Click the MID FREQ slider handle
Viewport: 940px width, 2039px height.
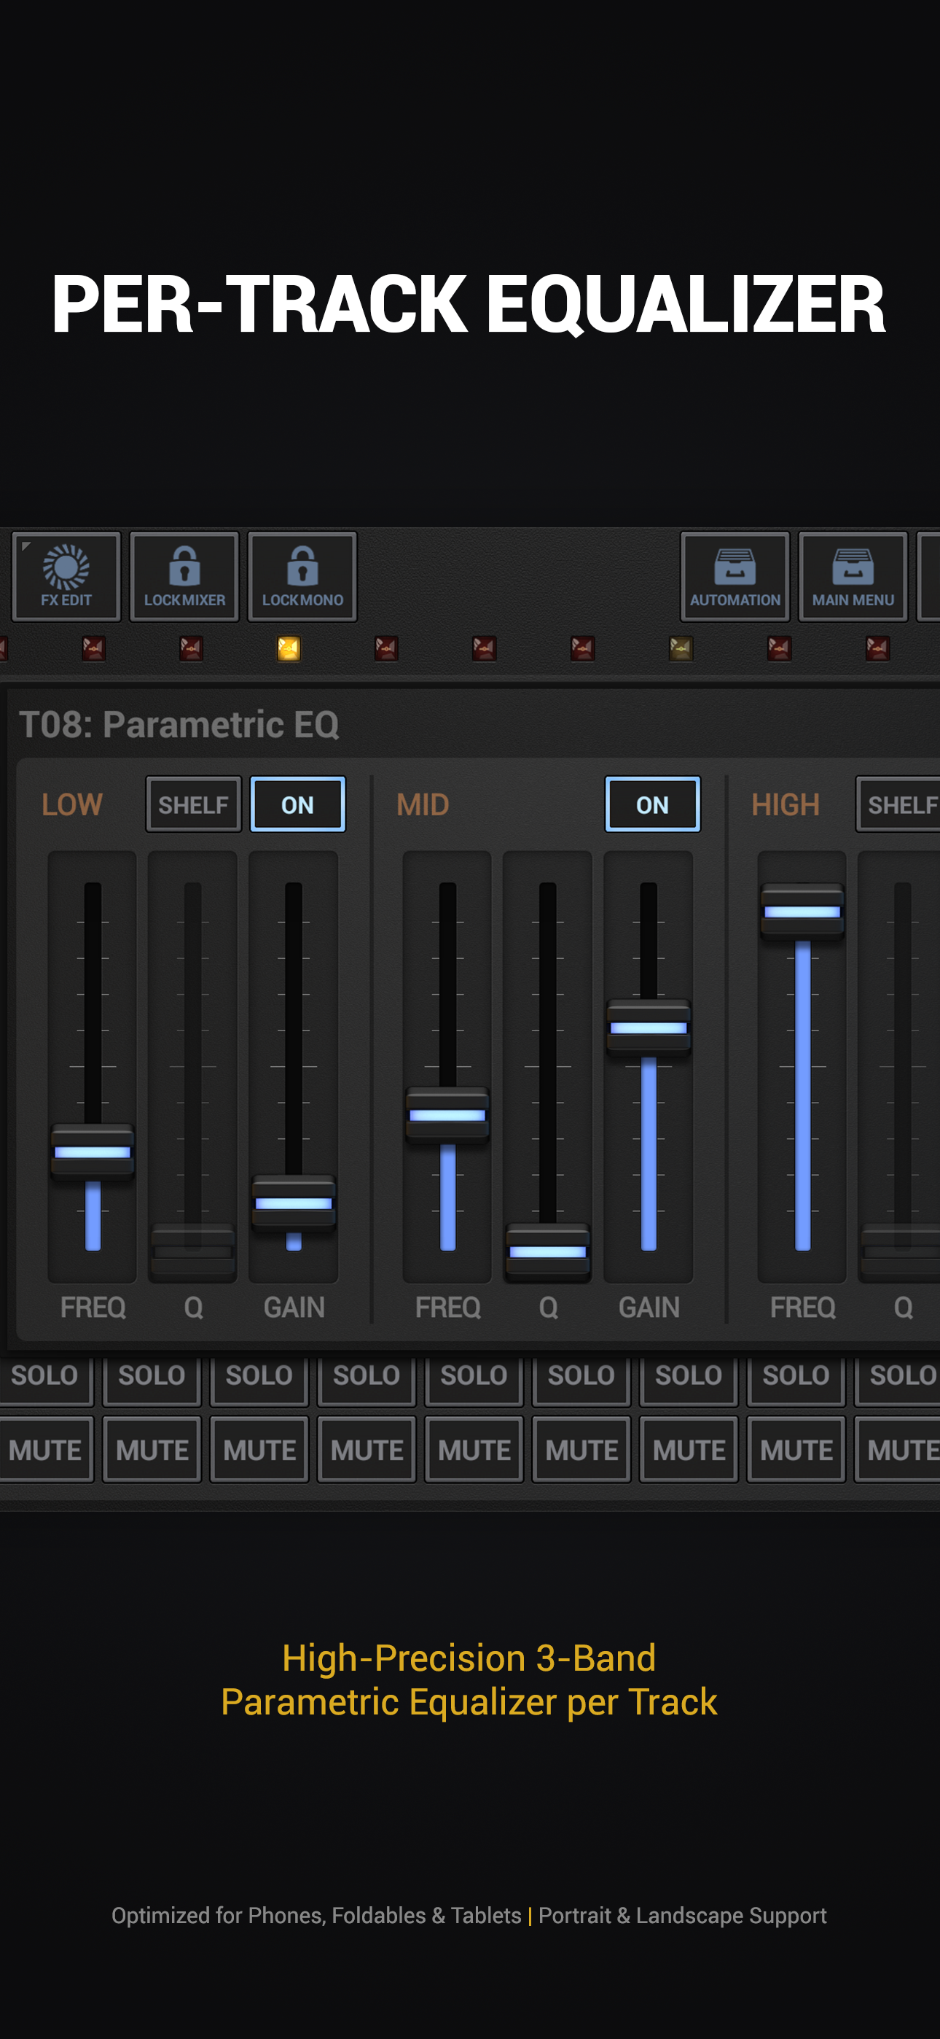(x=447, y=1114)
